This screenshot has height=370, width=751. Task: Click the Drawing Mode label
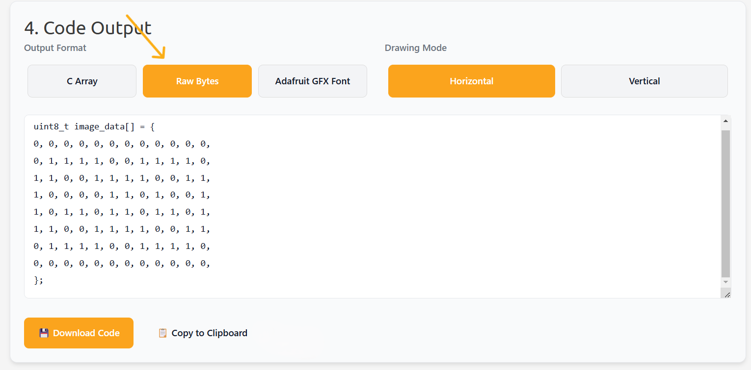[416, 48]
